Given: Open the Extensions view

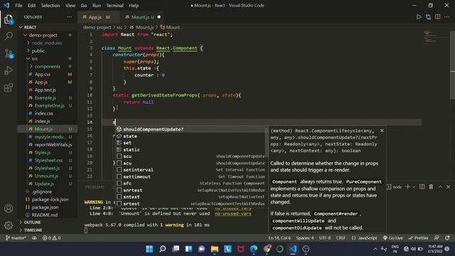Looking at the screenshot, I should click(x=9, y=87).
